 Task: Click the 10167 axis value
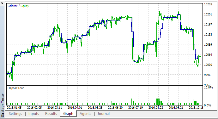click(208, 24)
